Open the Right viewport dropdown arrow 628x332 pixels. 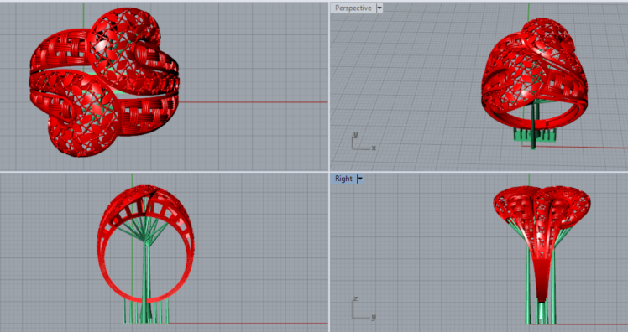(359, 179)
